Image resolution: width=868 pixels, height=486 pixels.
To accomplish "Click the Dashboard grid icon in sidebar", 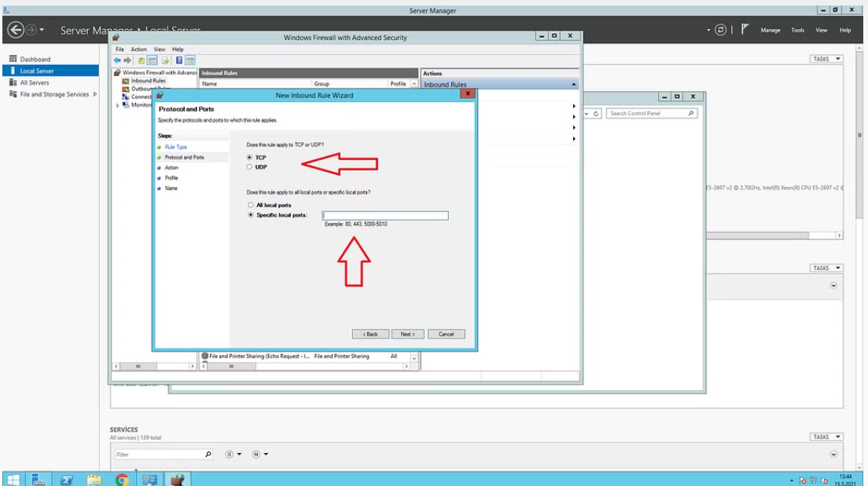I will pos(13,59).
